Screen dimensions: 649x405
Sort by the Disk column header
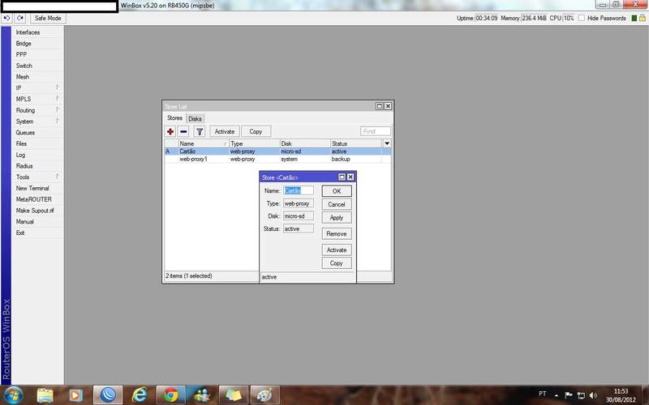pos(305,143)
